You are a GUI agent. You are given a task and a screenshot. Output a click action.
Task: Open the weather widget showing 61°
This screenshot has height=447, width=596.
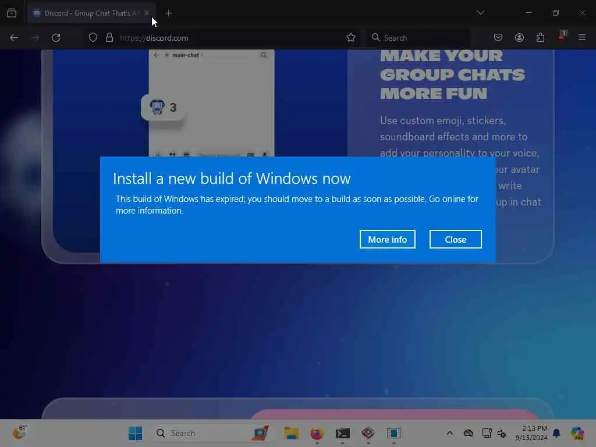click(20, 432)
